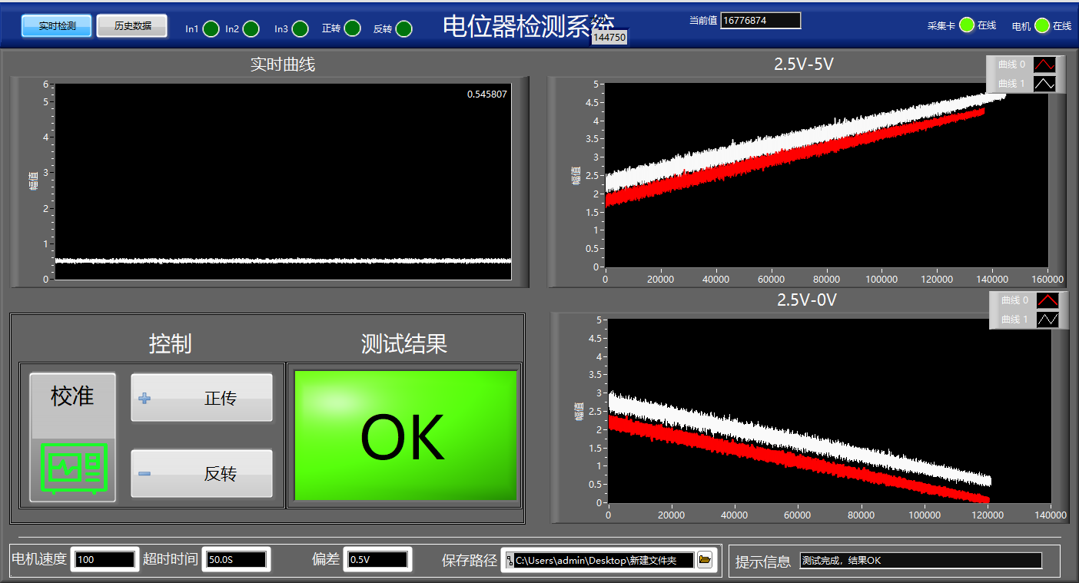
Task: Click the green OK test result indicator
Action: coord(405,436)
